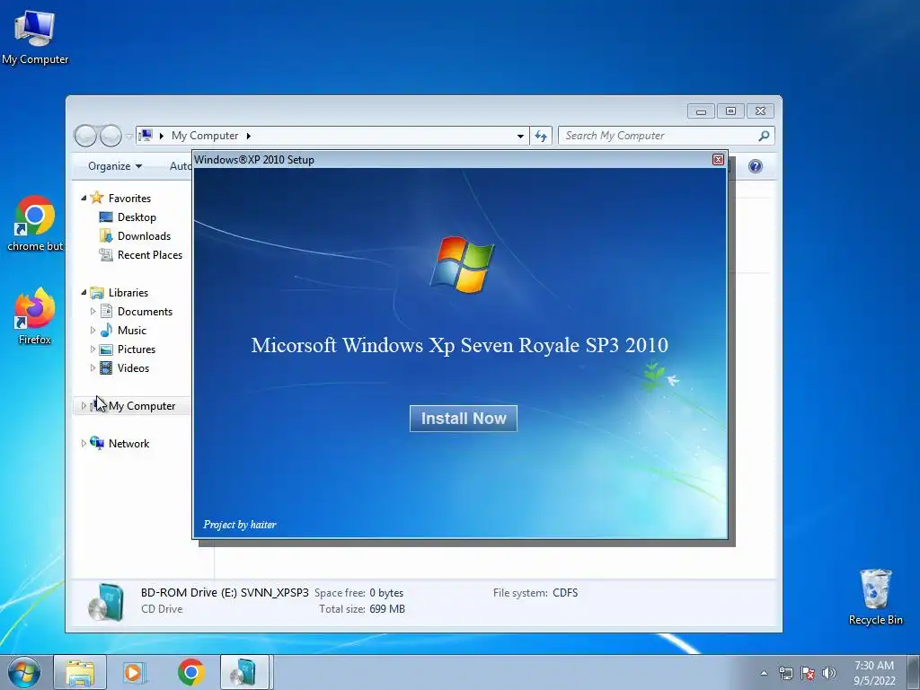Click the search magnifier icon

(764, 136)
